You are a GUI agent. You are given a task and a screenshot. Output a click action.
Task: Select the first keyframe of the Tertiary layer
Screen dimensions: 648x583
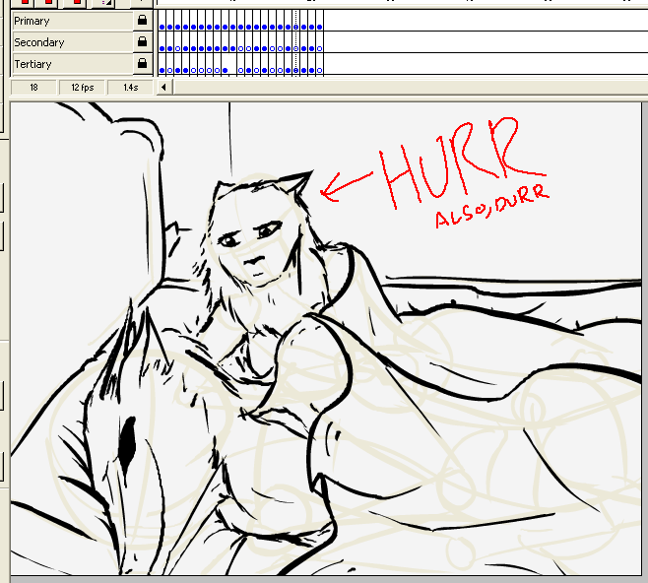pos(162,69)
